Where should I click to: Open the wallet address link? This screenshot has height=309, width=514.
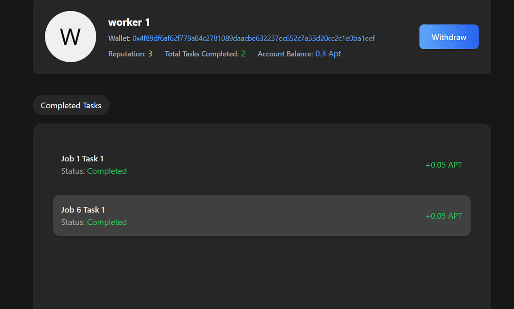tap(254, 38)
